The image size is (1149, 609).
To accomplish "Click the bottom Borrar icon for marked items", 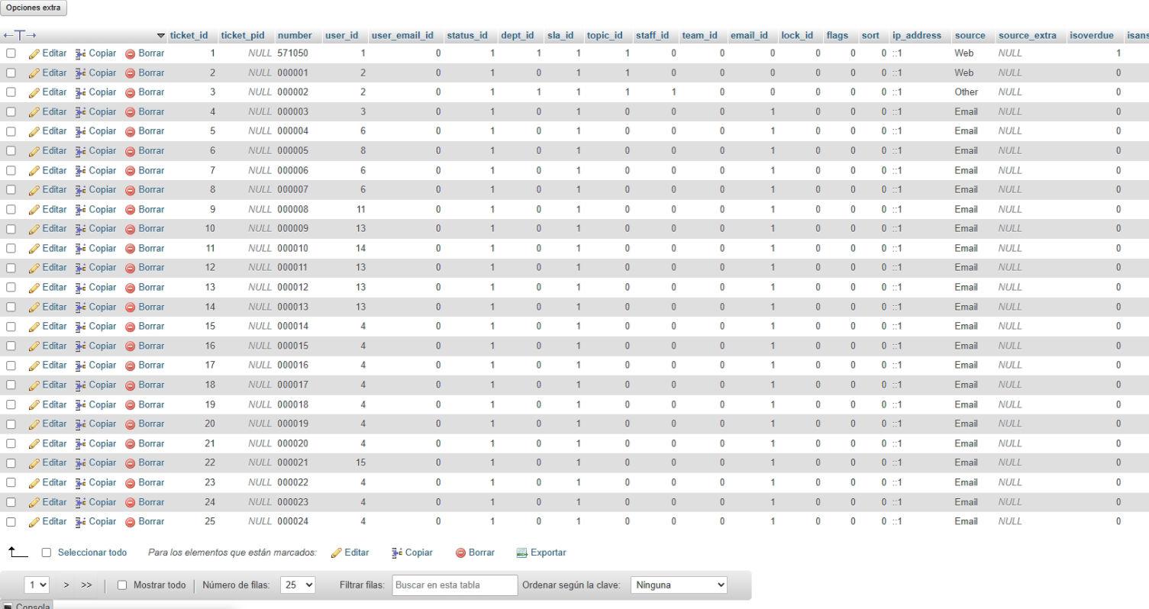I will 460,553.
